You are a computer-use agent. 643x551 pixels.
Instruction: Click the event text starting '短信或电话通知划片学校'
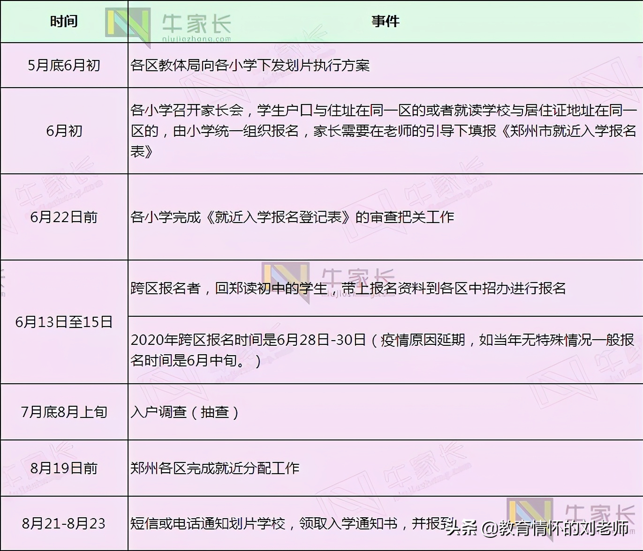292,523
